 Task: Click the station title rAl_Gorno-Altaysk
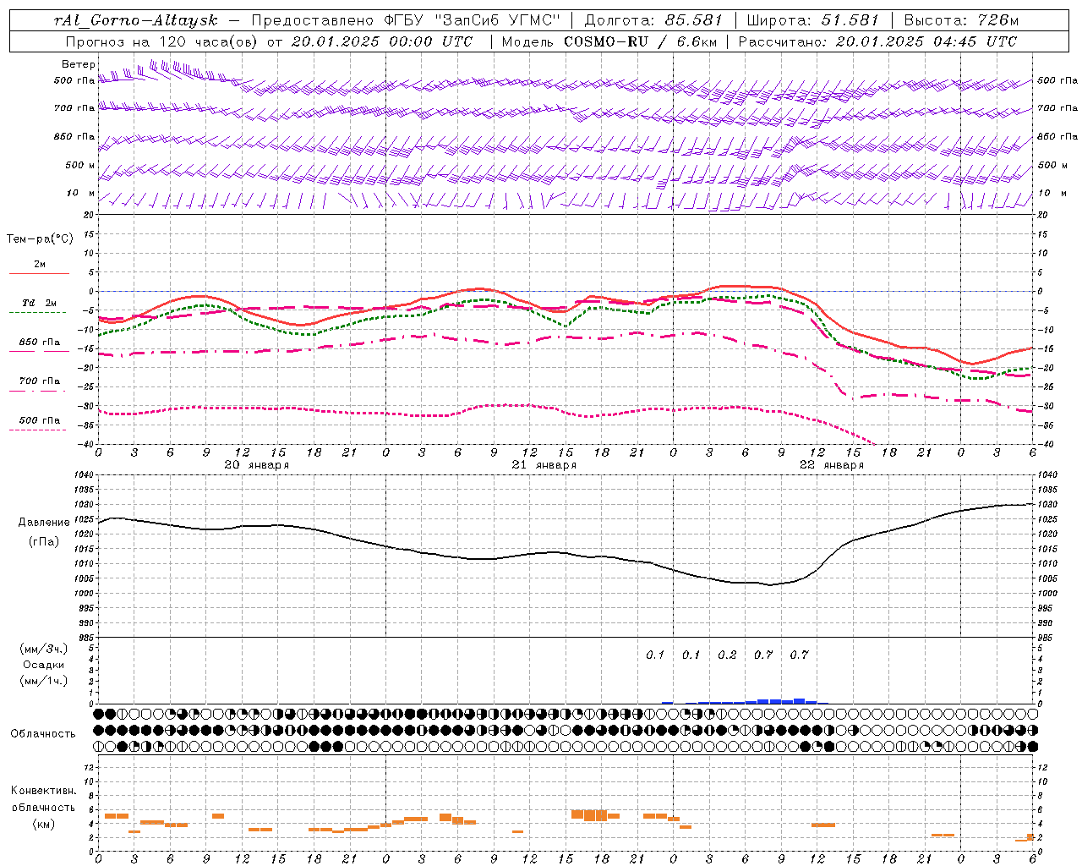click(x=135, y=20)
